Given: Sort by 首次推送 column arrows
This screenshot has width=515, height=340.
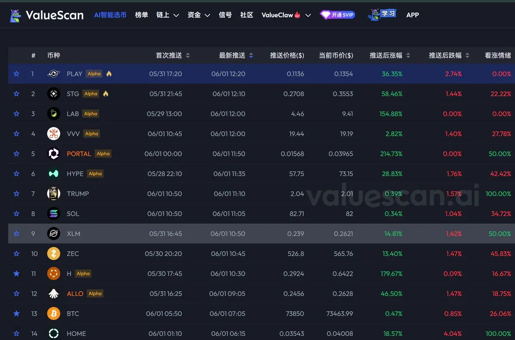Looking at the screenshot, I should (188, 55).
